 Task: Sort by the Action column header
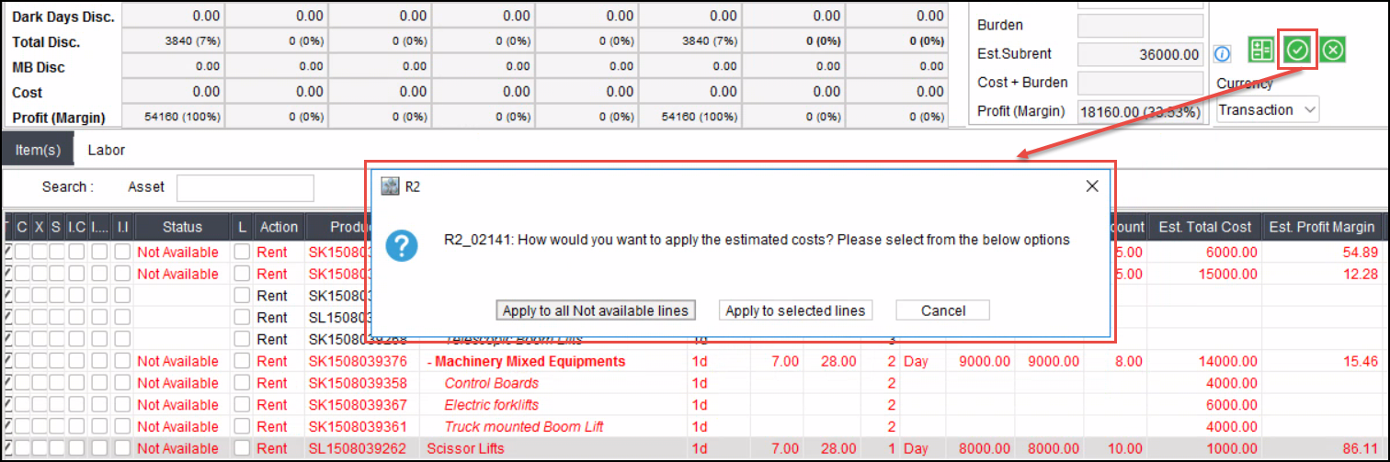[279, 227]
